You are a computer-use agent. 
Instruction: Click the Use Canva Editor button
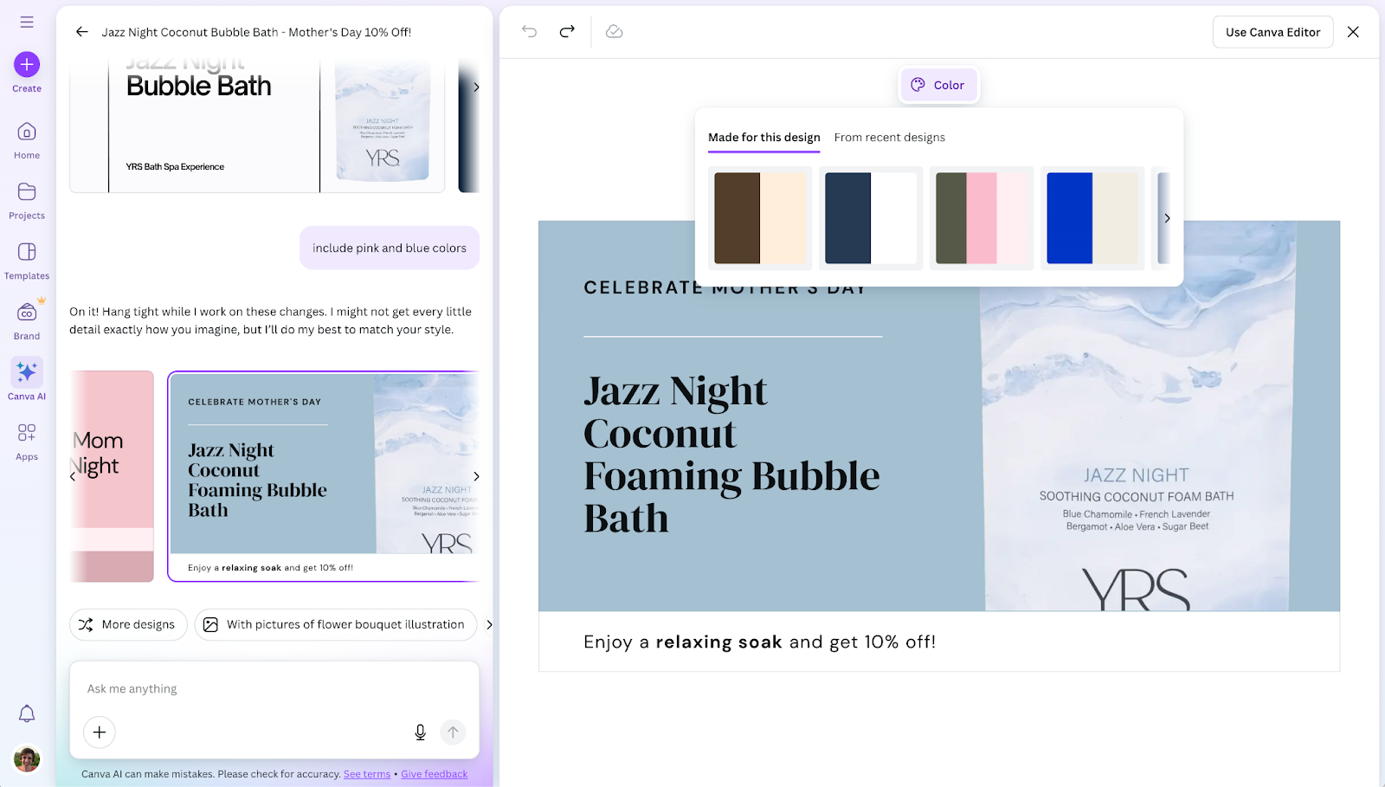(x=1272, y=31)
